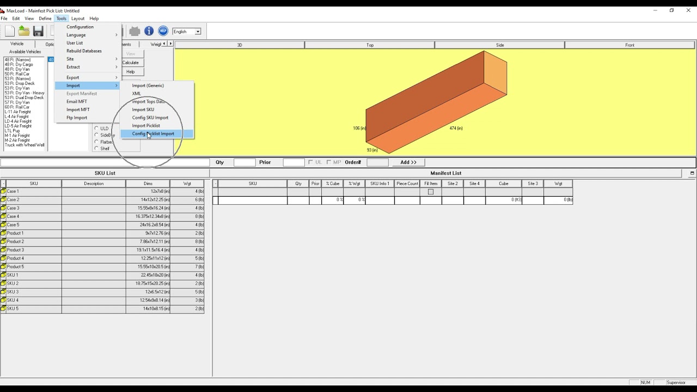Switch to the 3D view tab

point(240,45)
